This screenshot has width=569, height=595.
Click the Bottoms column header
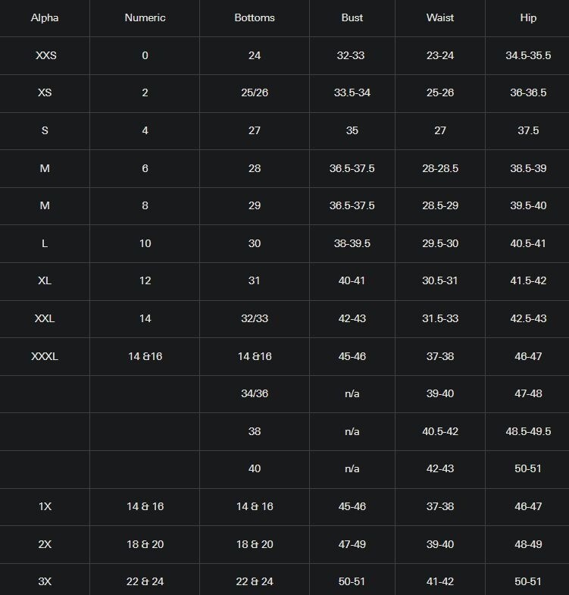255,17
